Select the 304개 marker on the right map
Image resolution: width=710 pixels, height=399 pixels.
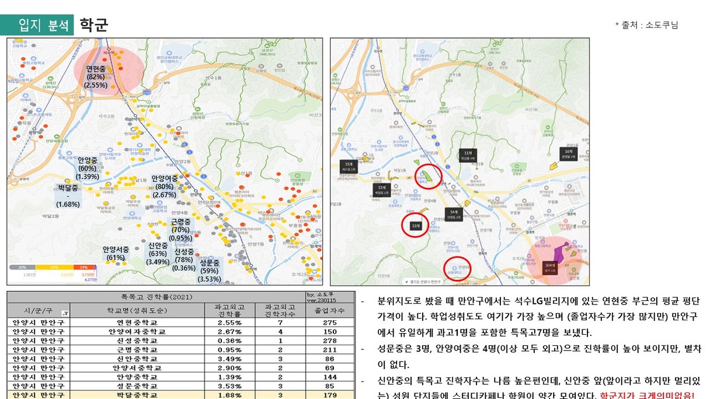(549, 268)
